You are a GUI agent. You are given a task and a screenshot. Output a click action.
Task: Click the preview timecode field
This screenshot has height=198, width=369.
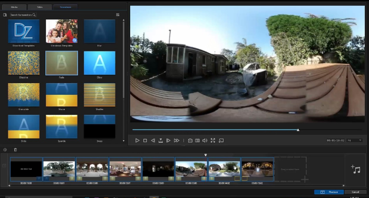(x=336, y=141)
